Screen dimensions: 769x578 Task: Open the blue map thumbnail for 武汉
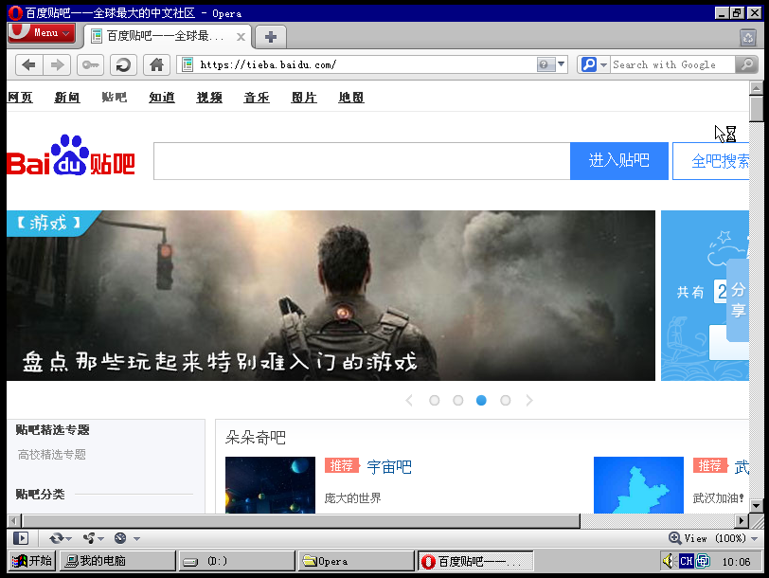[x=638, y=485]
